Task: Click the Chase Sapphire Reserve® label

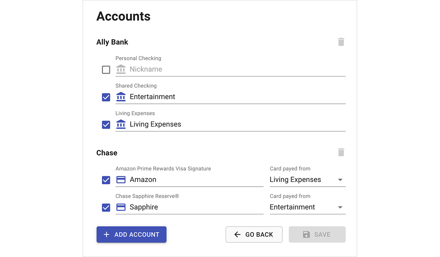Action: tap(147, 196)
